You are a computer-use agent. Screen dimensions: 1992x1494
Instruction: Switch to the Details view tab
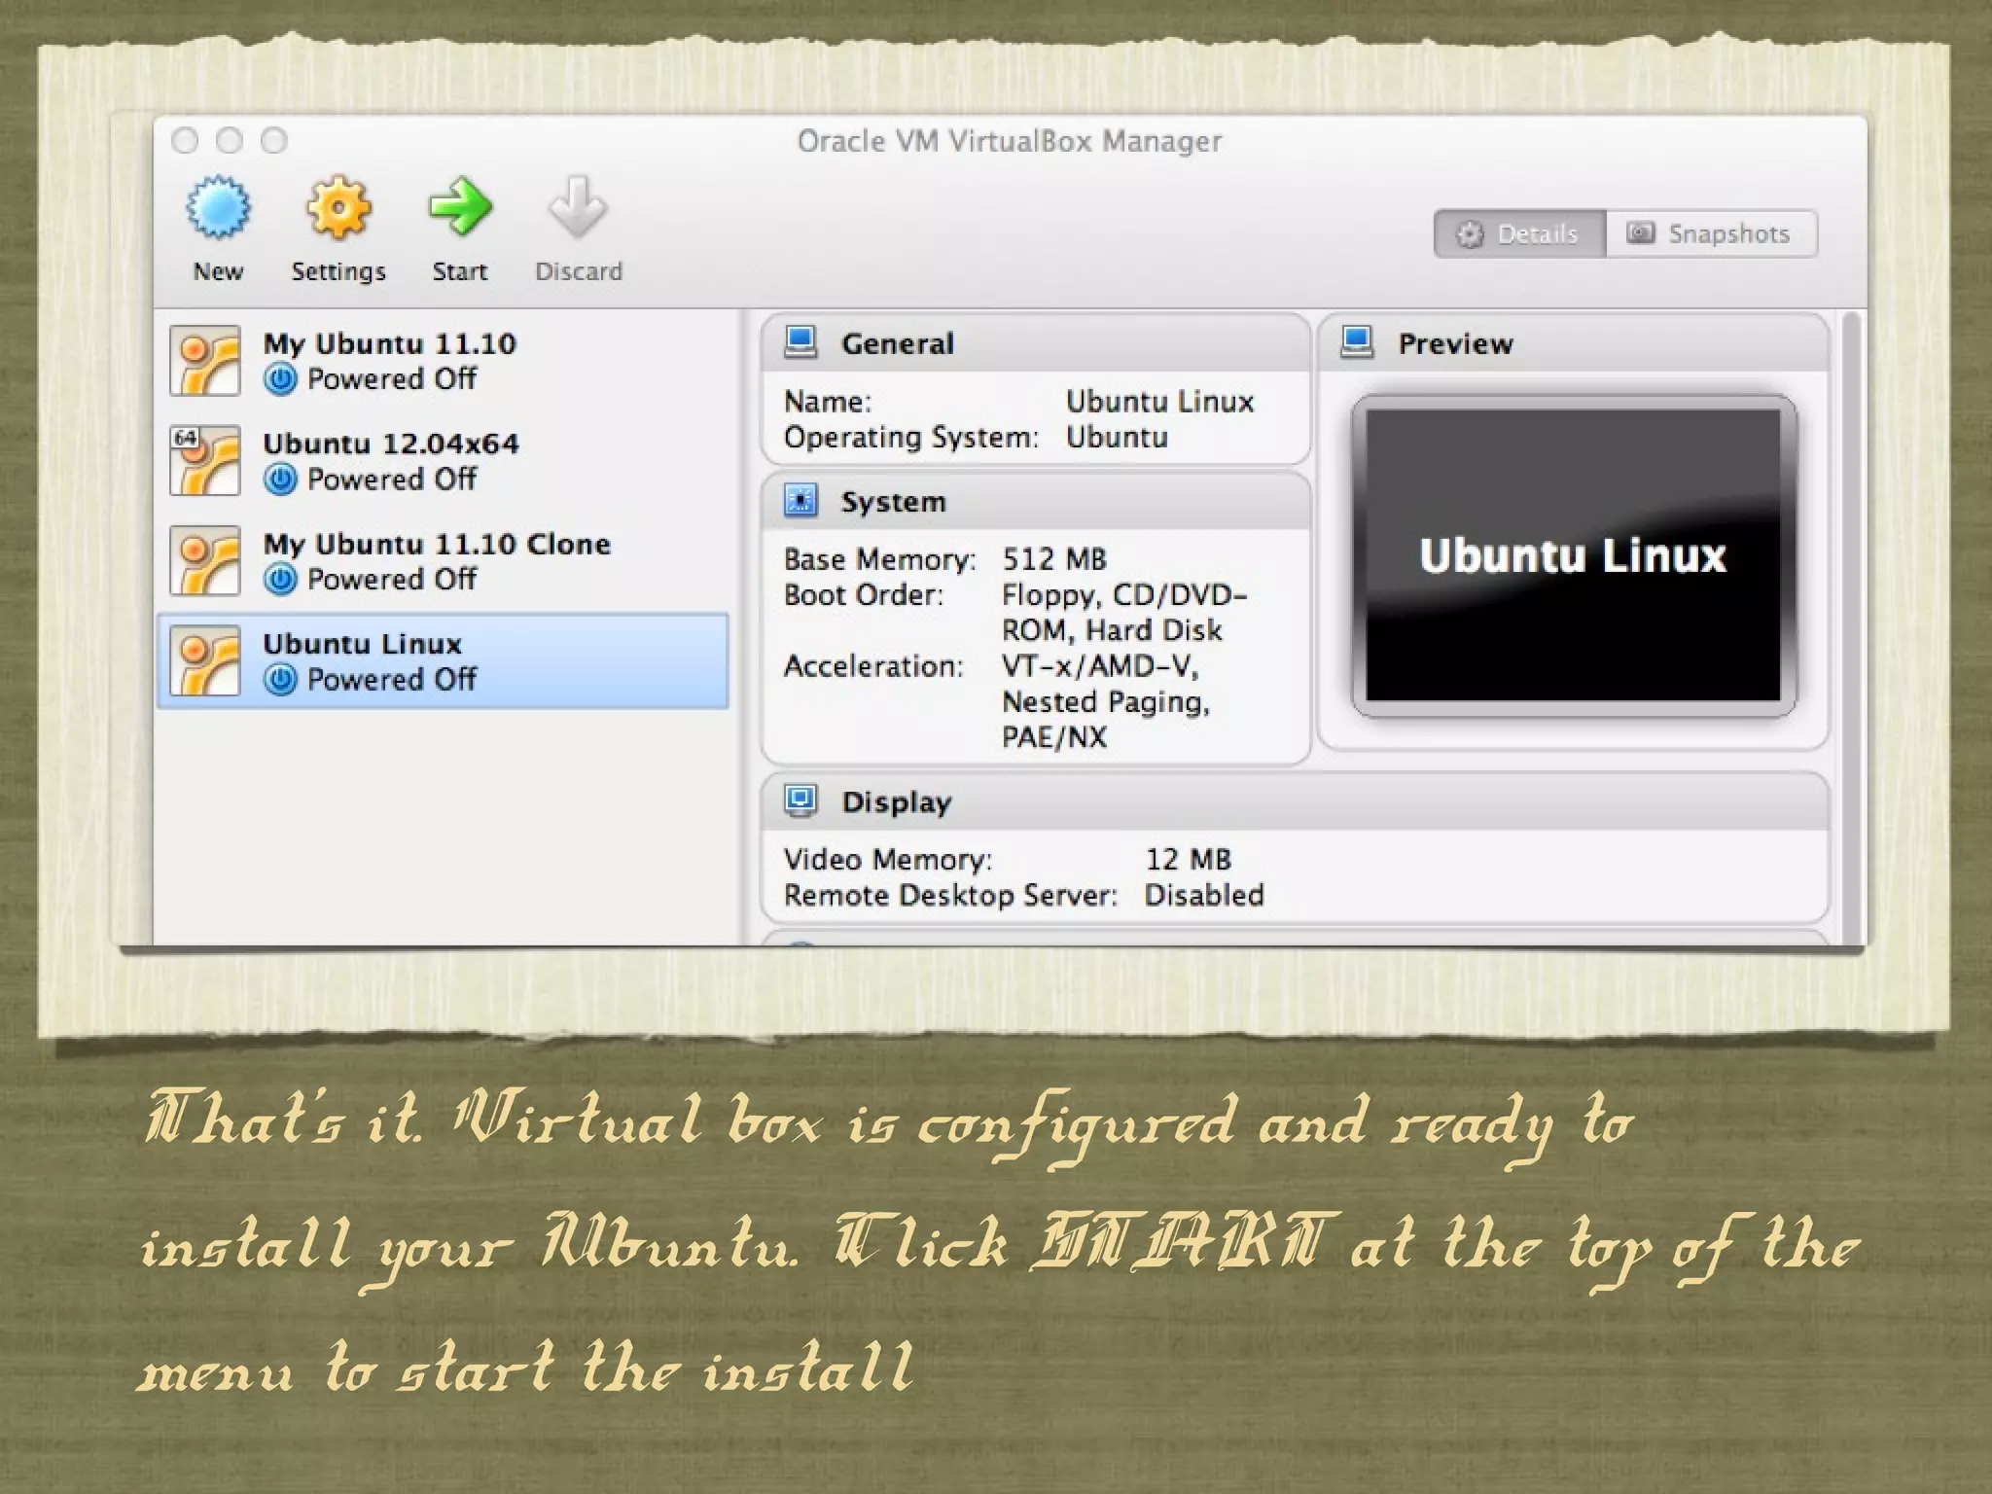pos(1519,234)
